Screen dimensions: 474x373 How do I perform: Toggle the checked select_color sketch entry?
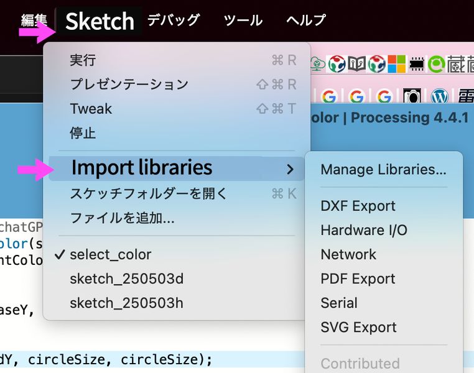[177, 255]
